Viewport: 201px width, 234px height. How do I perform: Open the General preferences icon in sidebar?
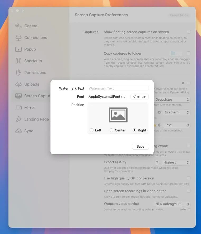pyautogui.click(x=18, y=26)
